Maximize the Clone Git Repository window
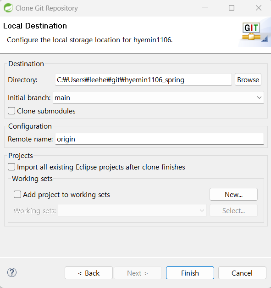Viewport: 271px width, 288px height. [232, 8]
